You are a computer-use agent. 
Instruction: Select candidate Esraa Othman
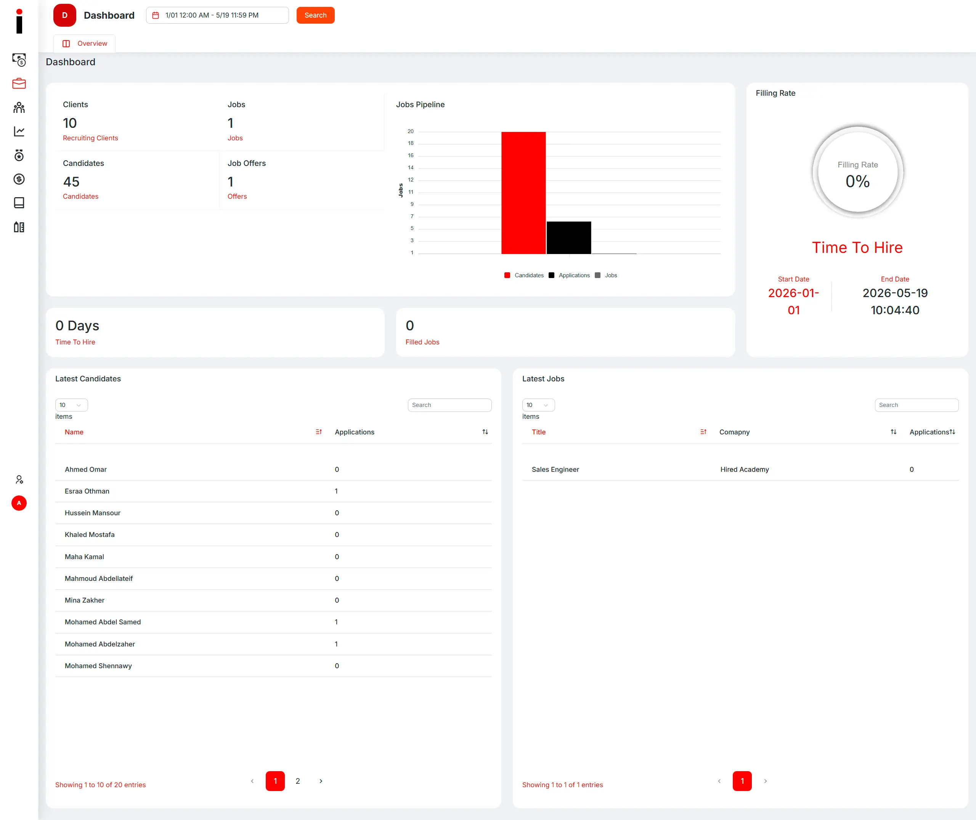click(87, 491)
